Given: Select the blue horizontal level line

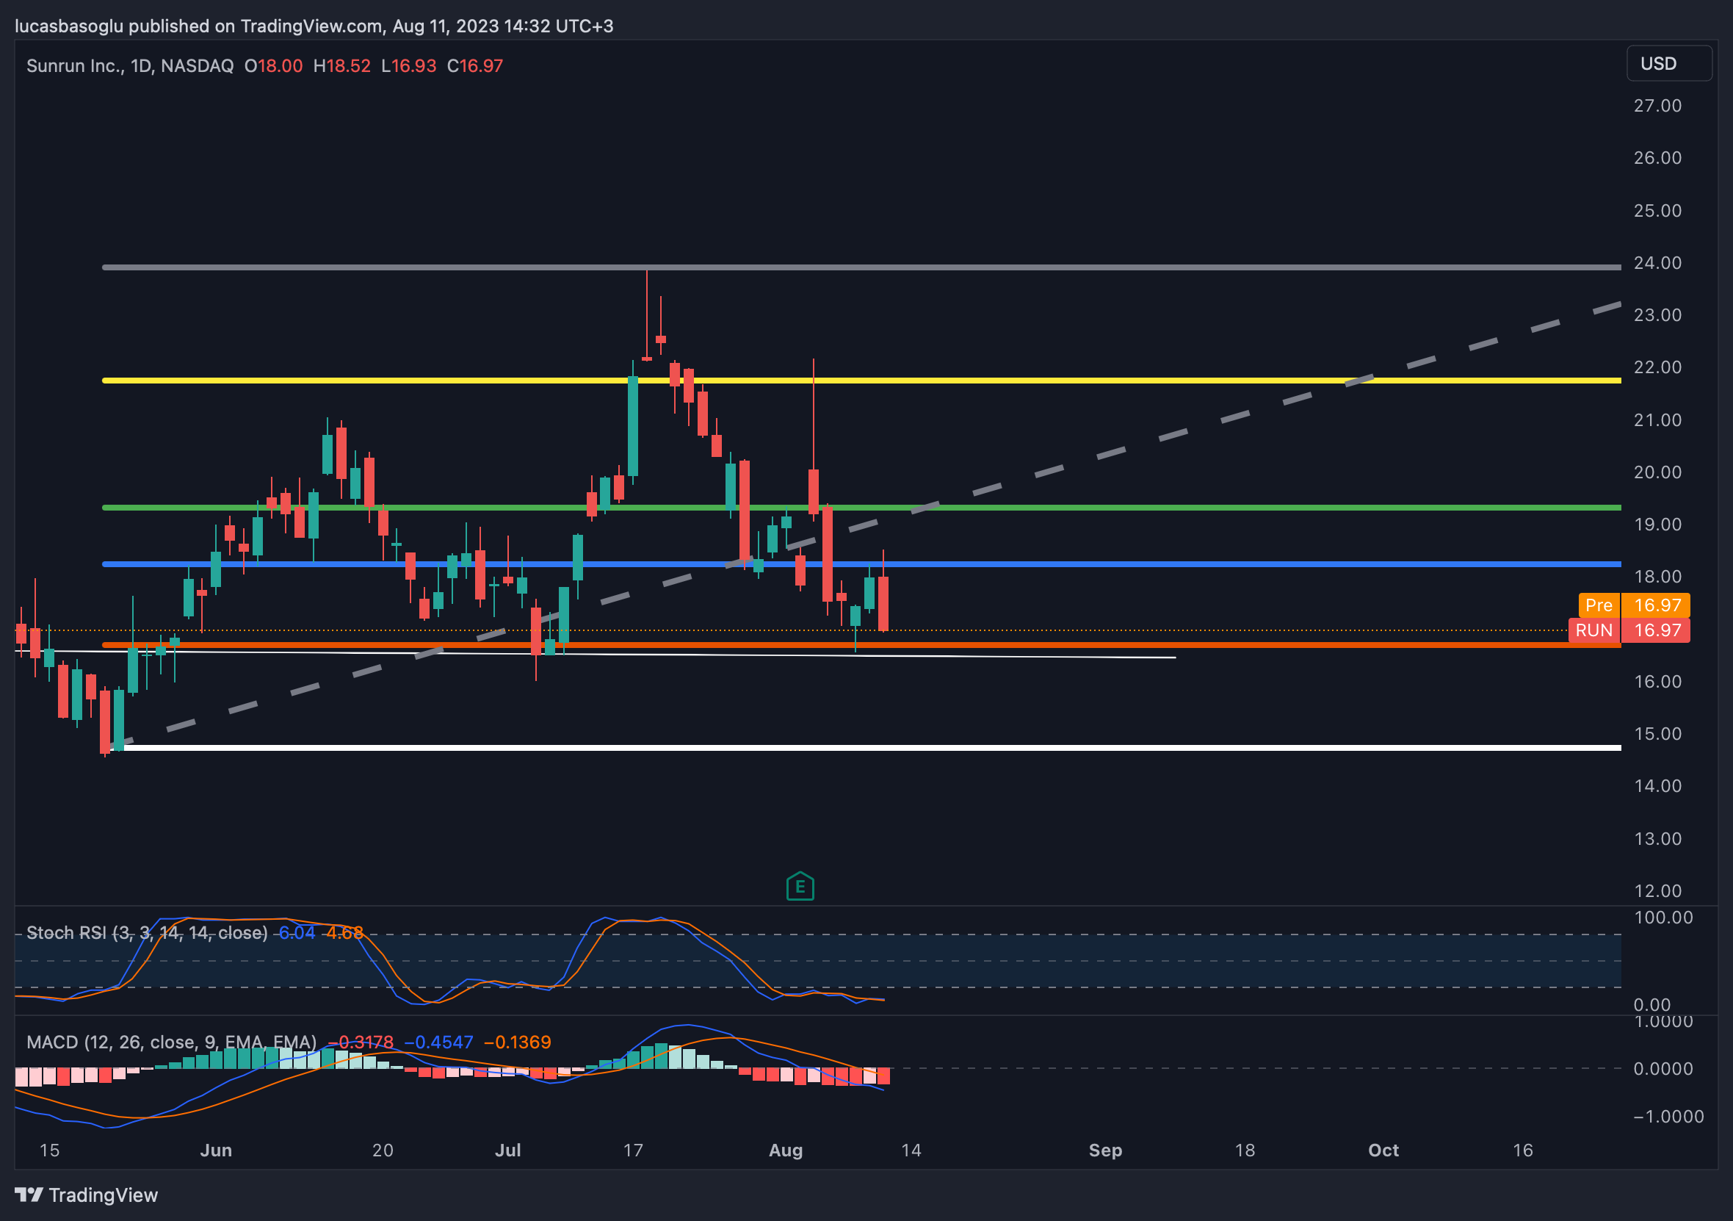Looking at the screenshot, I should pyautogui.click(x=861, y=564).
